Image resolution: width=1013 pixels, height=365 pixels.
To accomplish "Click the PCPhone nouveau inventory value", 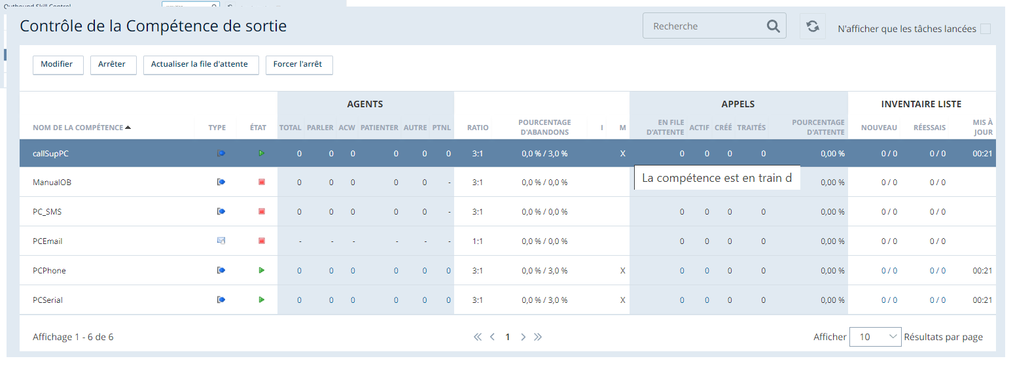I will 889,270.
